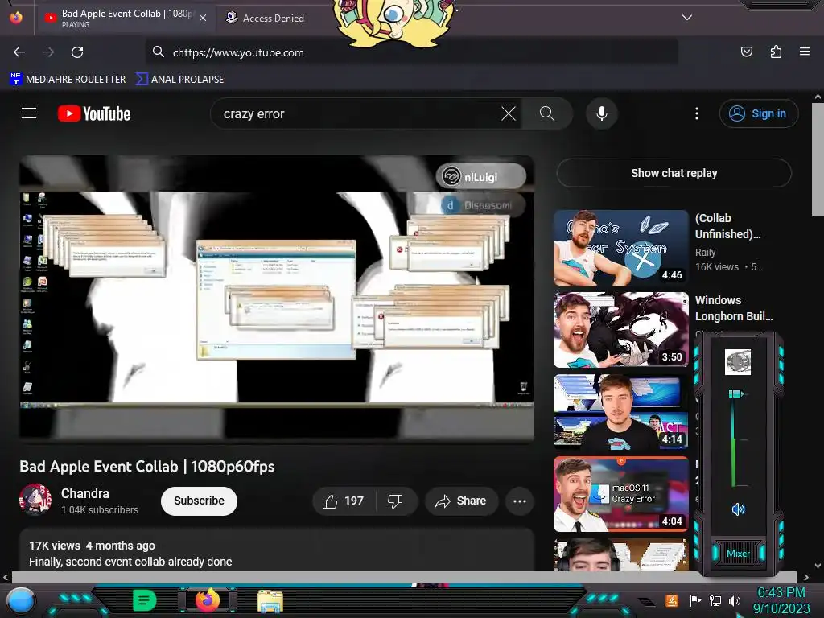Image resolution: width=824 pixels, height=618 pixels.
Task: Open the green notes app on taskbar
Action: (x=145, y=600)
